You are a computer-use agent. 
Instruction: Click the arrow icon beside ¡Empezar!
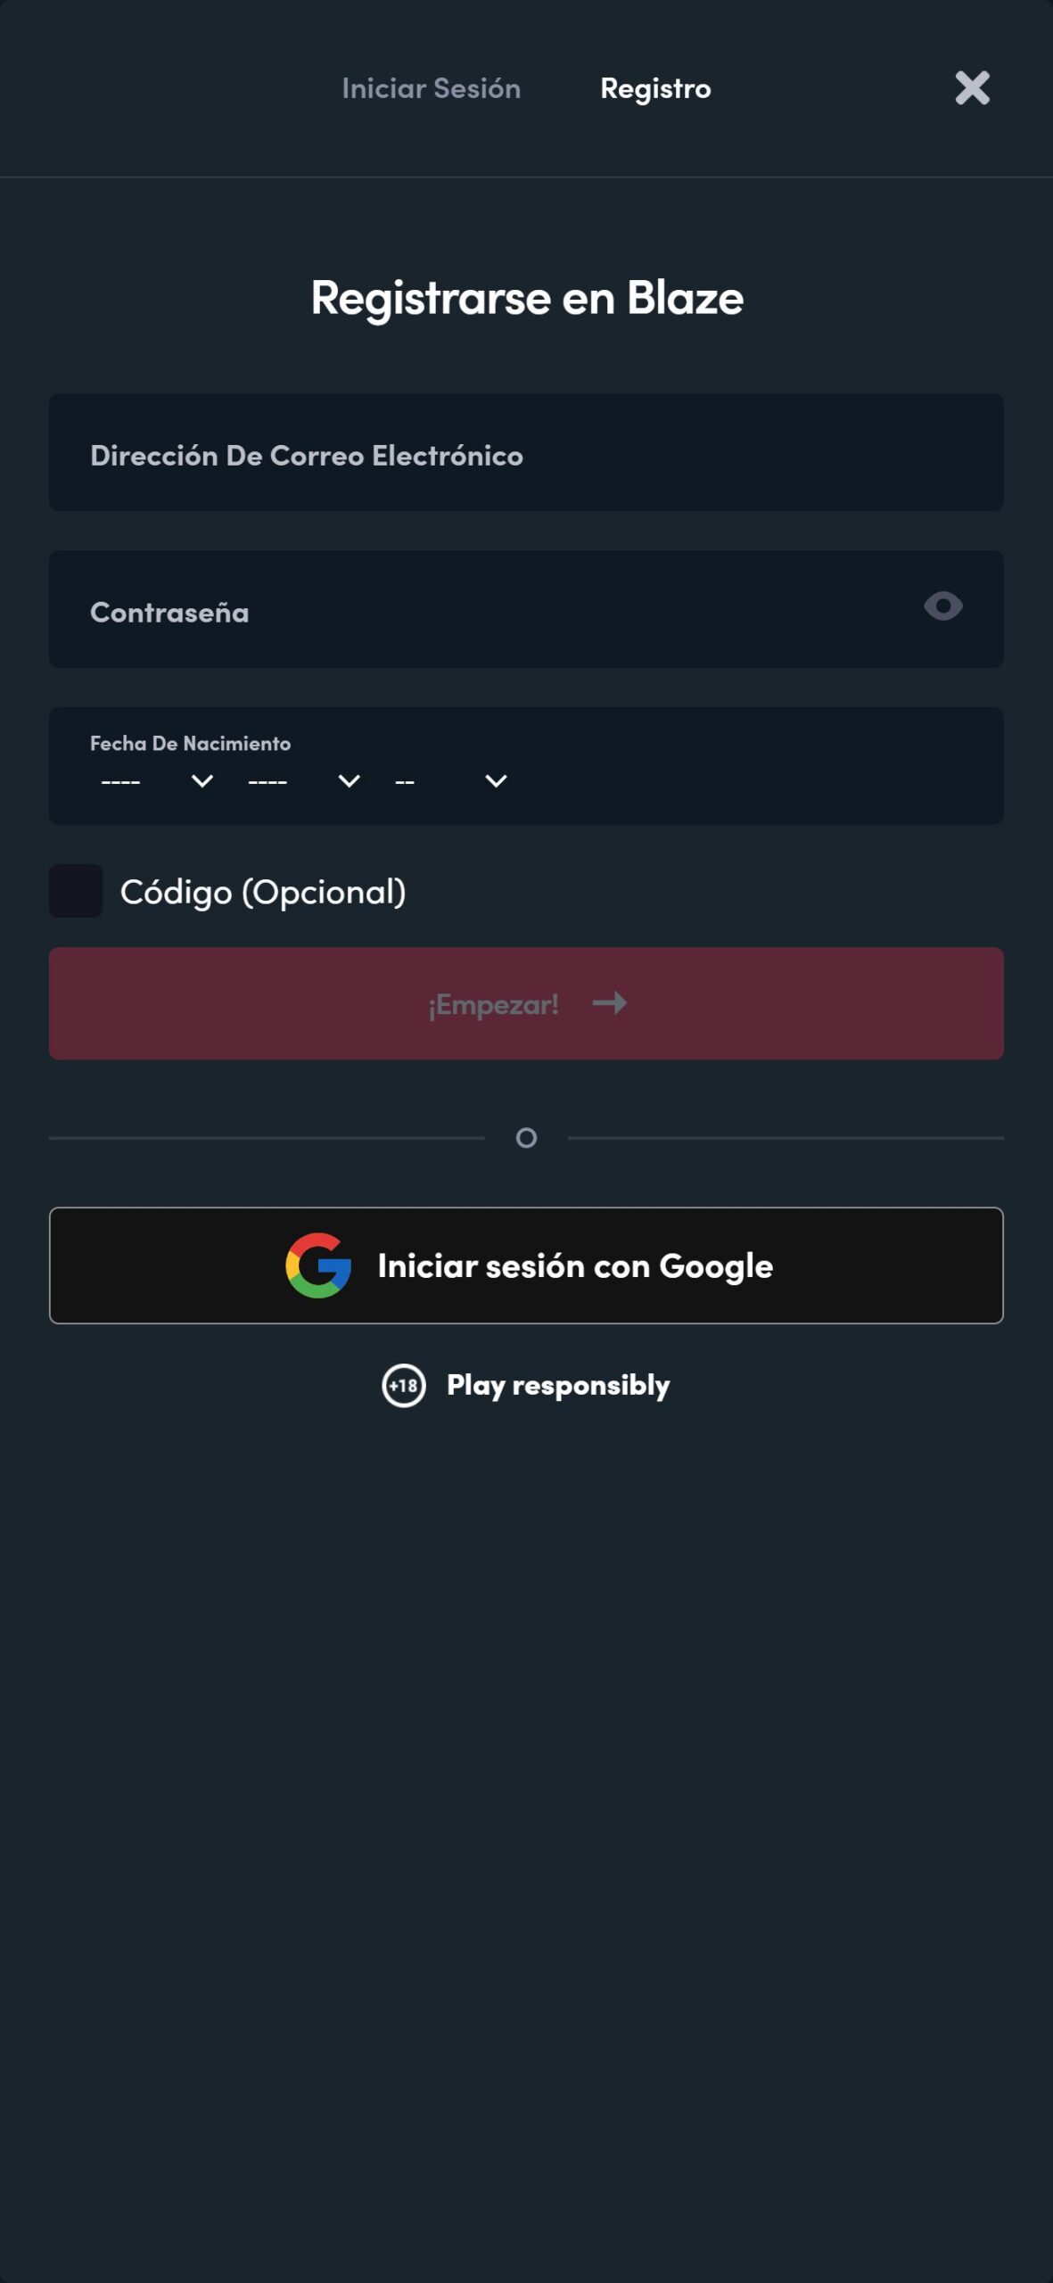click(x=610, y=1003)
